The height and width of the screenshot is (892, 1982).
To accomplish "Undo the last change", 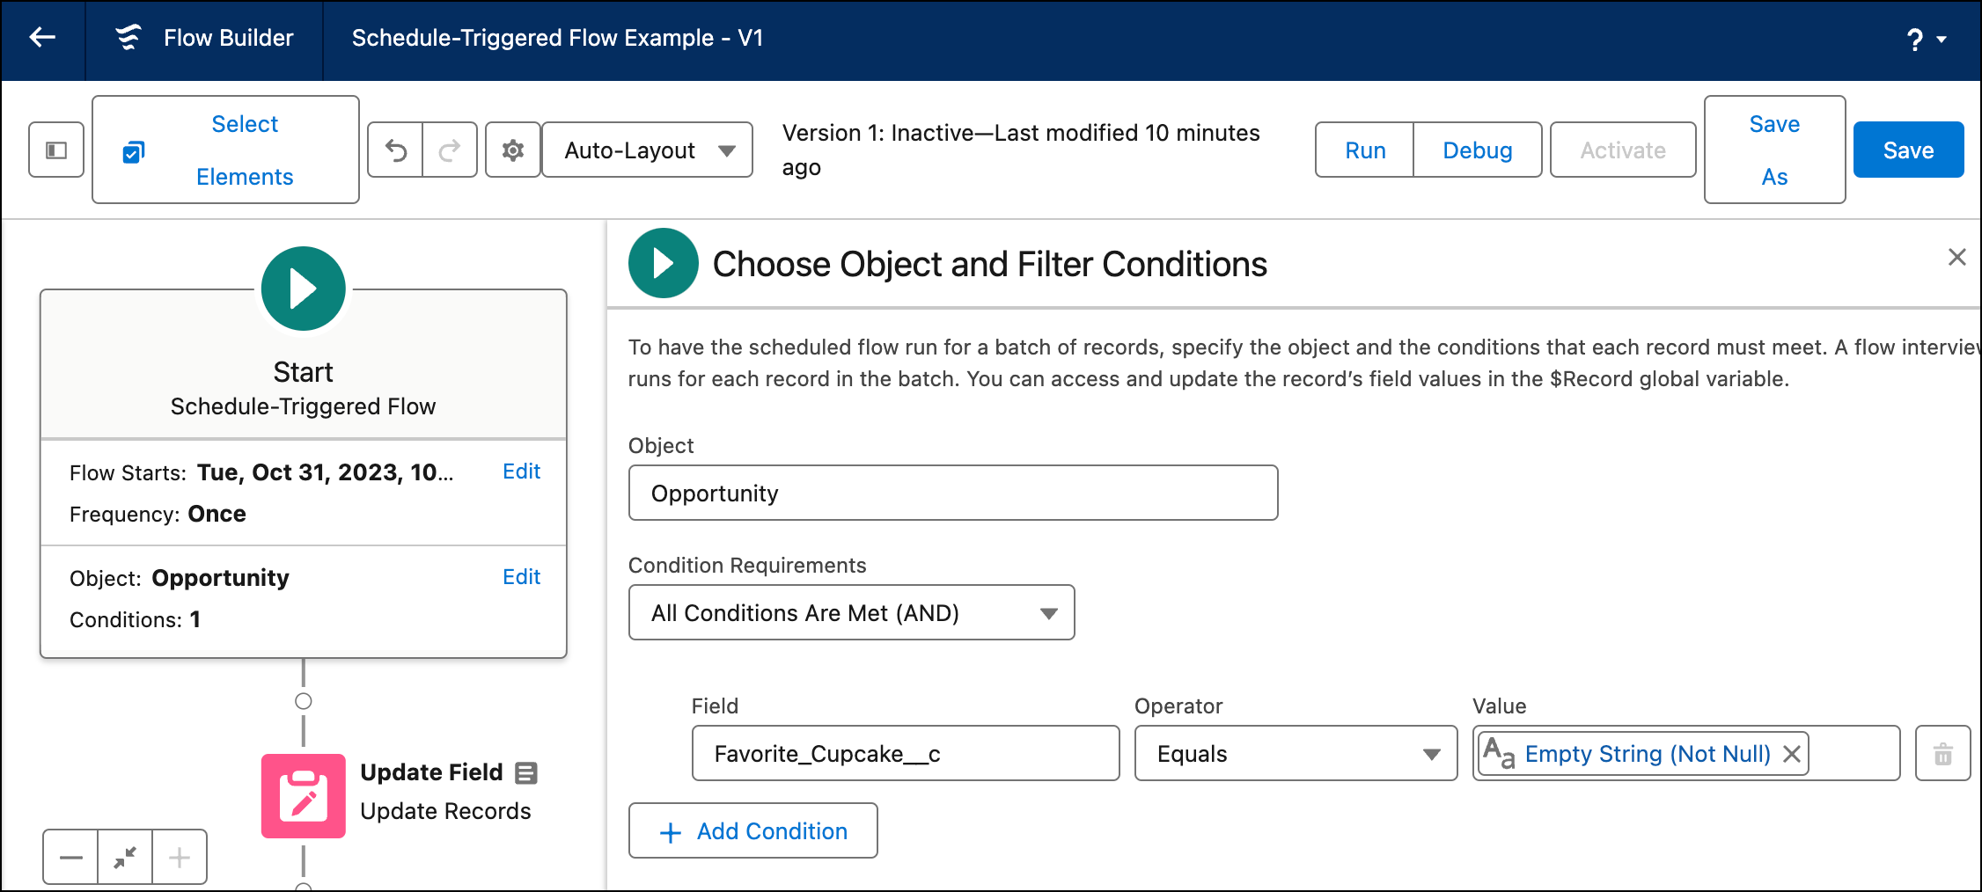I will pyautogui.click(x=395, y=150).
